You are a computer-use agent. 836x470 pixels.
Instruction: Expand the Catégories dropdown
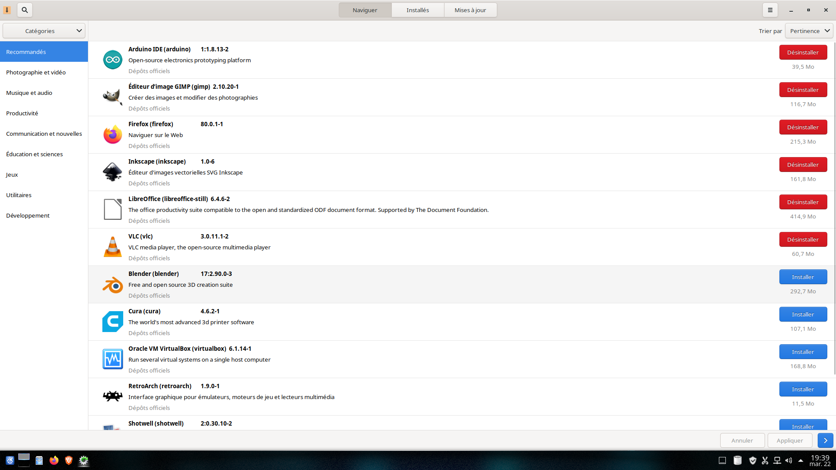(x=44, y=31)
